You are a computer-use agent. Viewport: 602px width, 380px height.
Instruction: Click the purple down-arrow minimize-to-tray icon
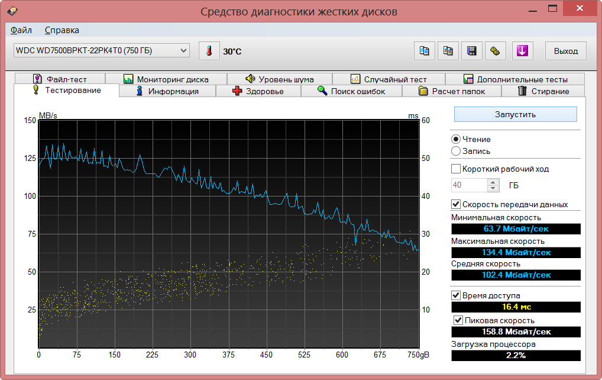[x=523, y=51]
